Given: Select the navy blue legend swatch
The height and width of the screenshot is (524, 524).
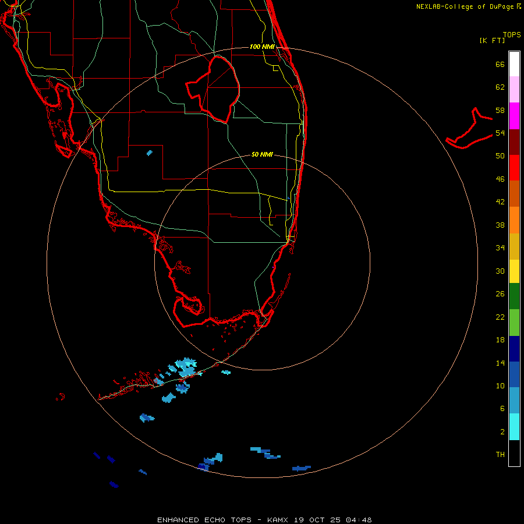Looking at the screenshot, I should click(x=514, y=349).
